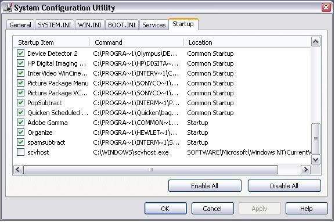Click the horizontal scrollbar left arrow

(18, 170)
